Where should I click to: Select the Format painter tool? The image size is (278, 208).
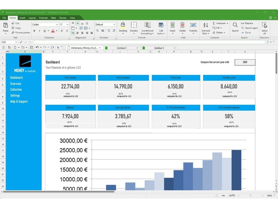pos(21,32)
